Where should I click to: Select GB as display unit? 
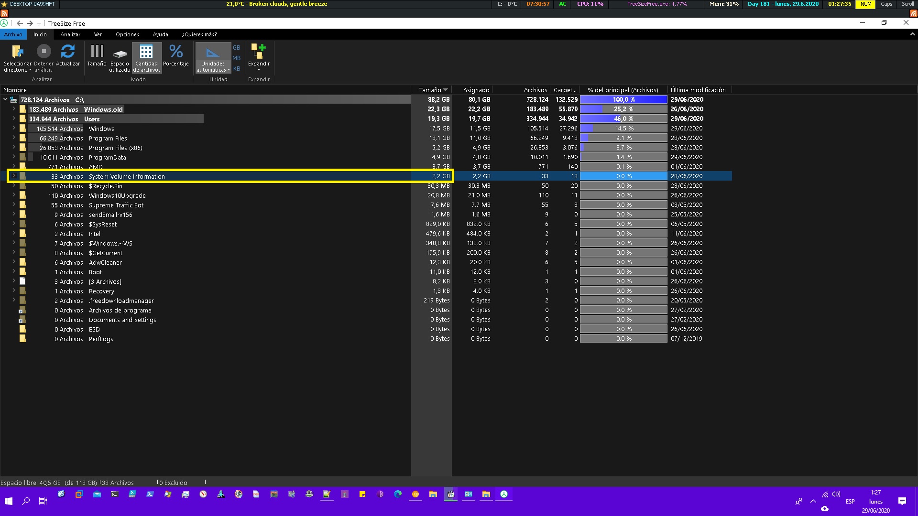[x=237, y=48]
